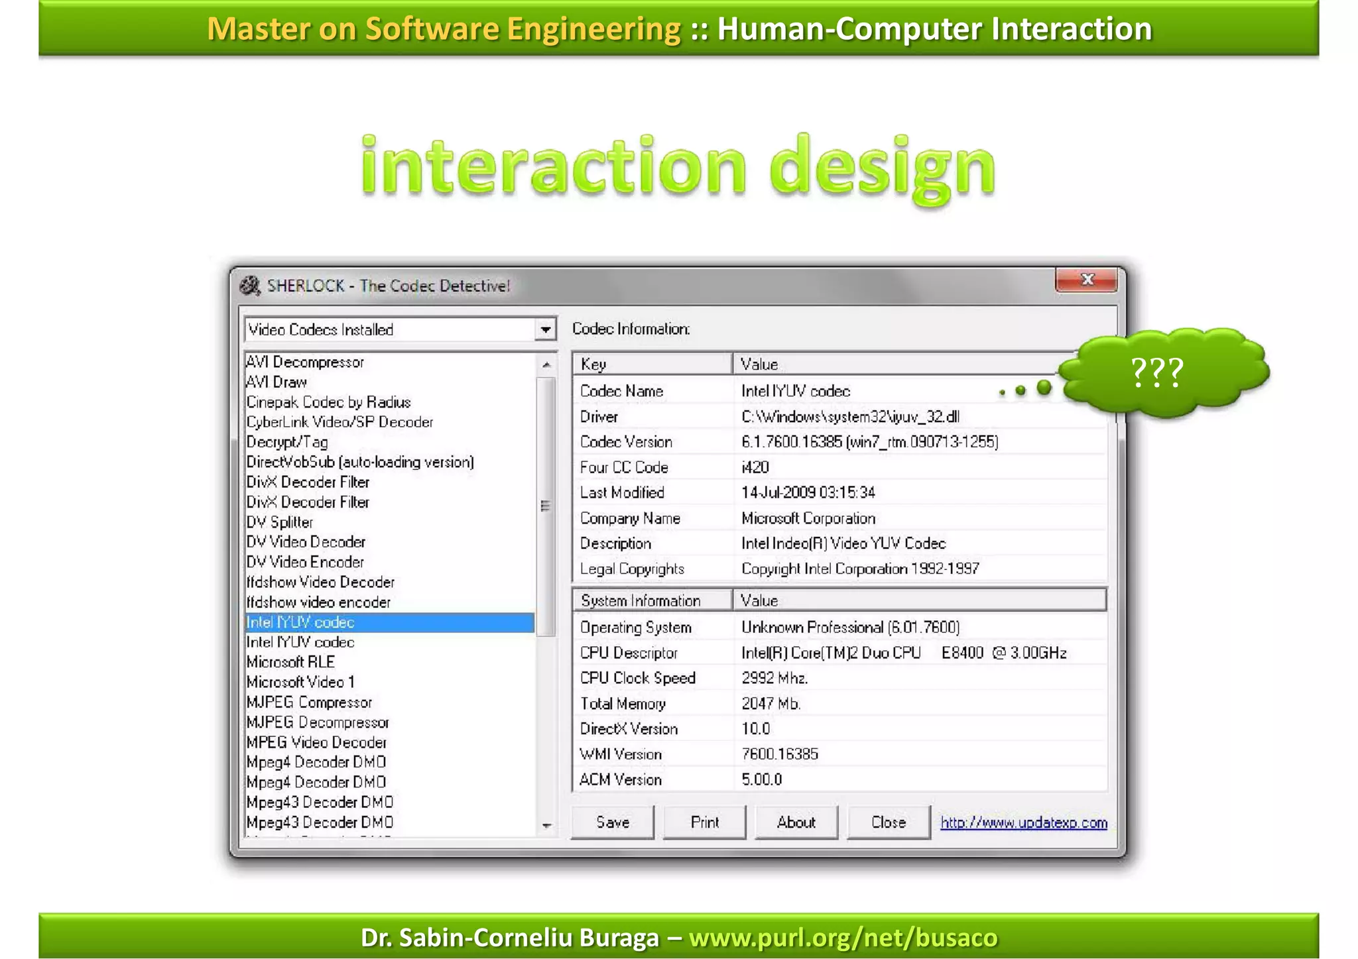Select the Legal Copyrights row
Screen dimensions: 1358x959
click(x=840, y=569)
